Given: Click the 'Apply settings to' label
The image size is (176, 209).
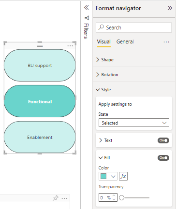Looking at the screenshot, I should click(x=115, y=104).
